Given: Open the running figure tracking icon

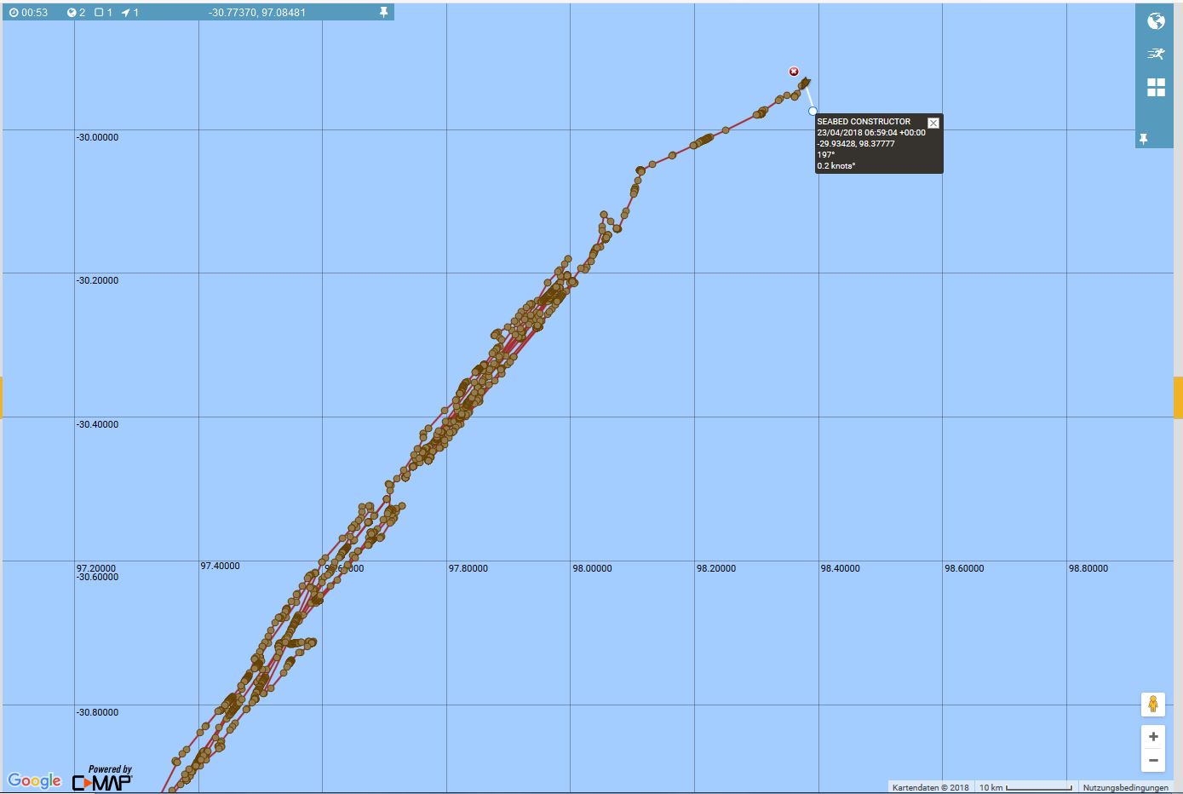Looking at the screenshot, I should (x=1156, y=54).
